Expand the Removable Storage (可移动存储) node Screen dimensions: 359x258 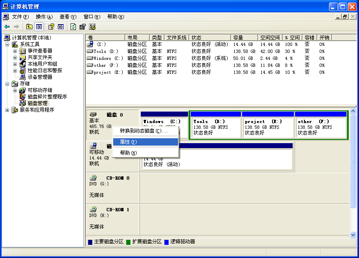coord(15,90)
